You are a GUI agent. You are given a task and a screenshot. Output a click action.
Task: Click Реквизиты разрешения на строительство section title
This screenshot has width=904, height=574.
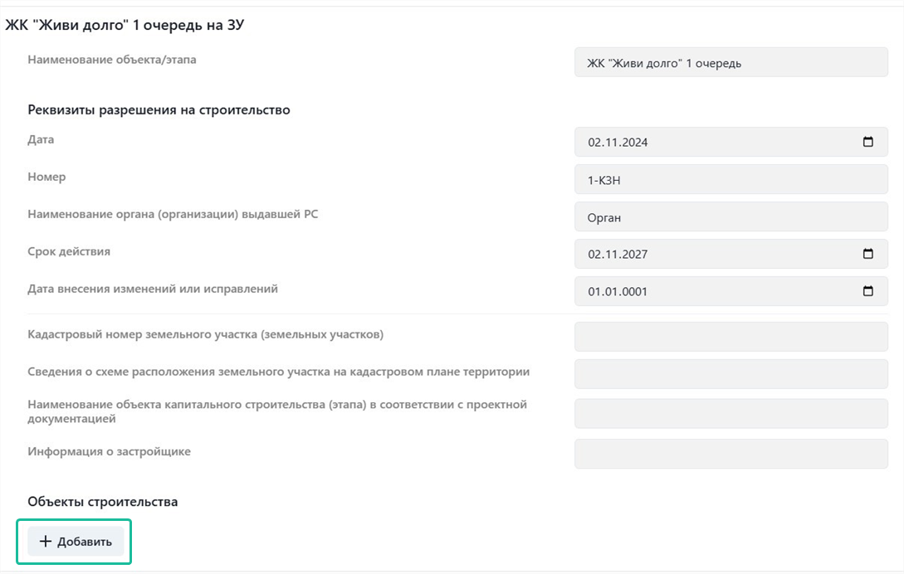point(159,109)
